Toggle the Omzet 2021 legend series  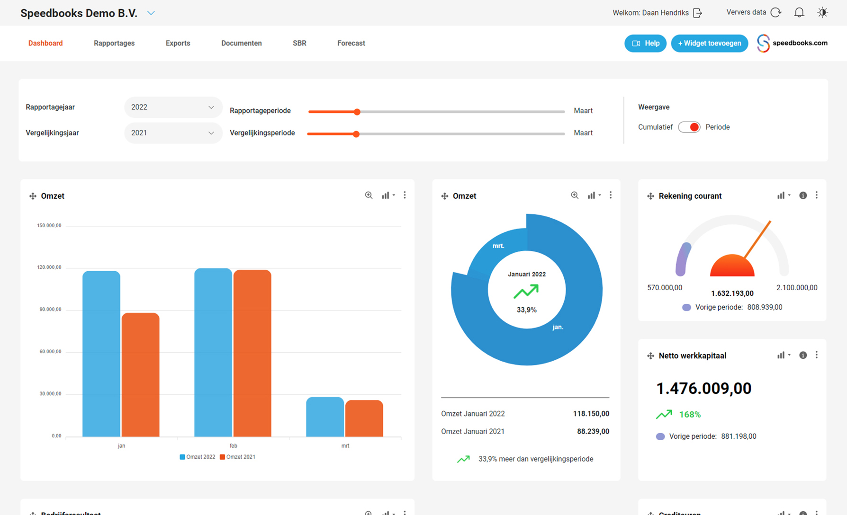(237, 457)
